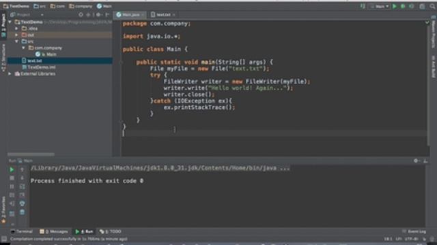The image size is (437, 245).
Task: Click the scroll-from-source target icon in Project panel
Action: click(x=81, y=14)
